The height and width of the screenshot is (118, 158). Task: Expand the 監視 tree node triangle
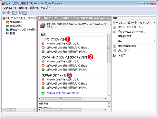click(x=4, y=34)
